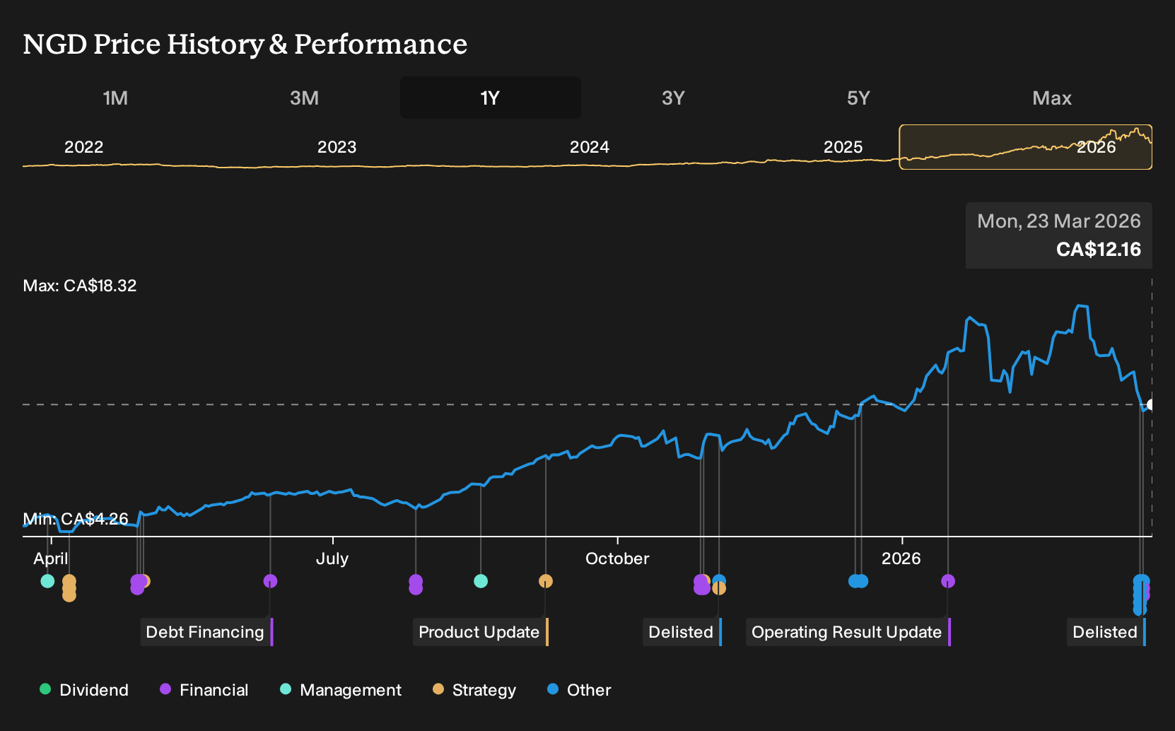Toggle the Other events legend item

click(579, 690)
